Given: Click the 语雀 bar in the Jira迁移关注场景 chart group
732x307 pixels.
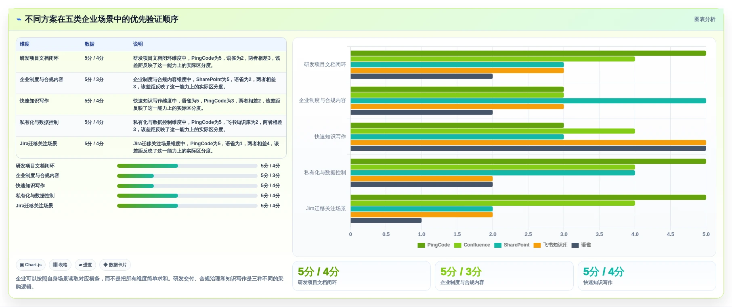Looking at the screenshot, I should click(x=386, y=221).
